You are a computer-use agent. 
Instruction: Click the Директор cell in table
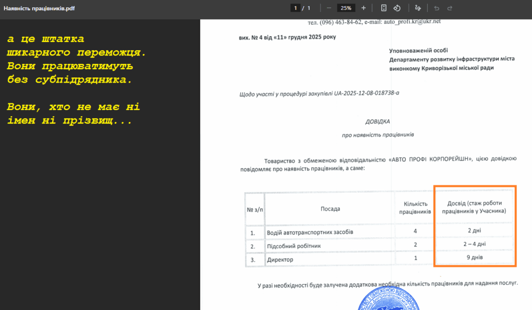[280, 259]
